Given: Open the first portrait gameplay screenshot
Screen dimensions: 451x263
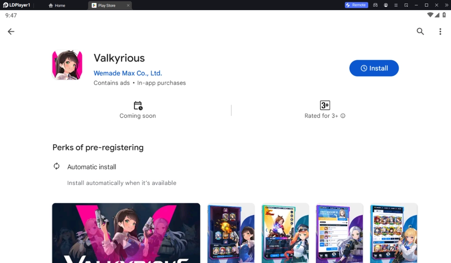Looking at the screenshot, I should coord(231,233).
